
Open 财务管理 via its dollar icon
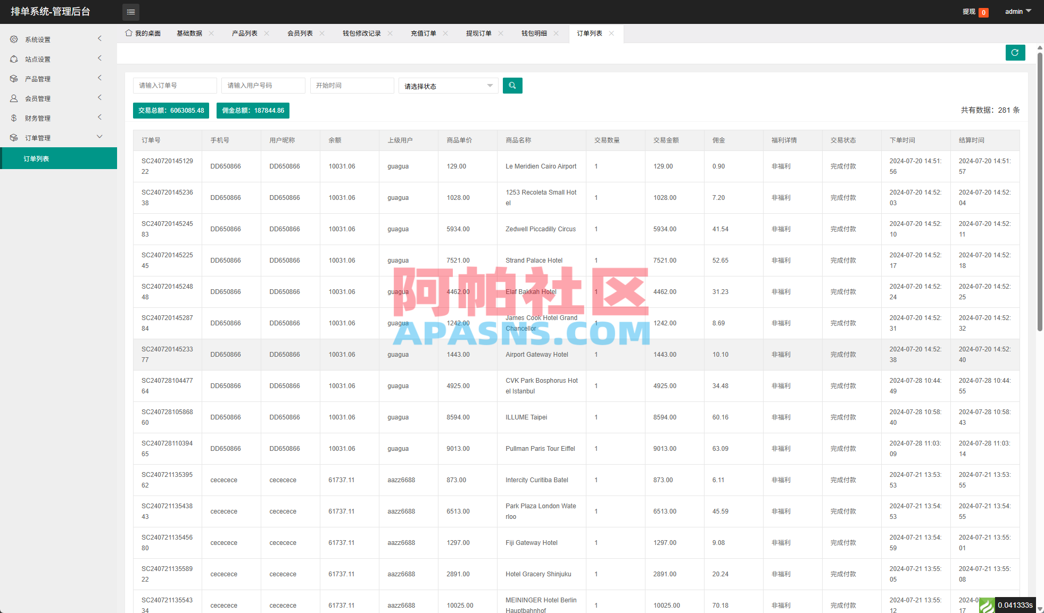point(13,117)
